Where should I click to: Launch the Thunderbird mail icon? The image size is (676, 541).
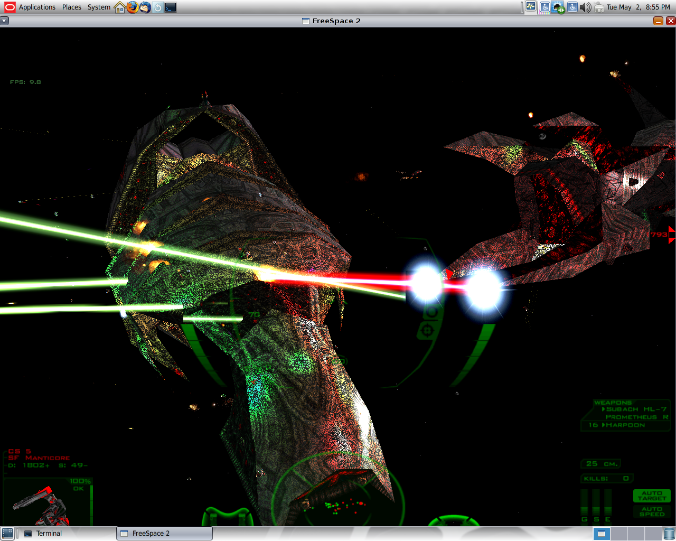pyautogui.click(x=145, y=7)
